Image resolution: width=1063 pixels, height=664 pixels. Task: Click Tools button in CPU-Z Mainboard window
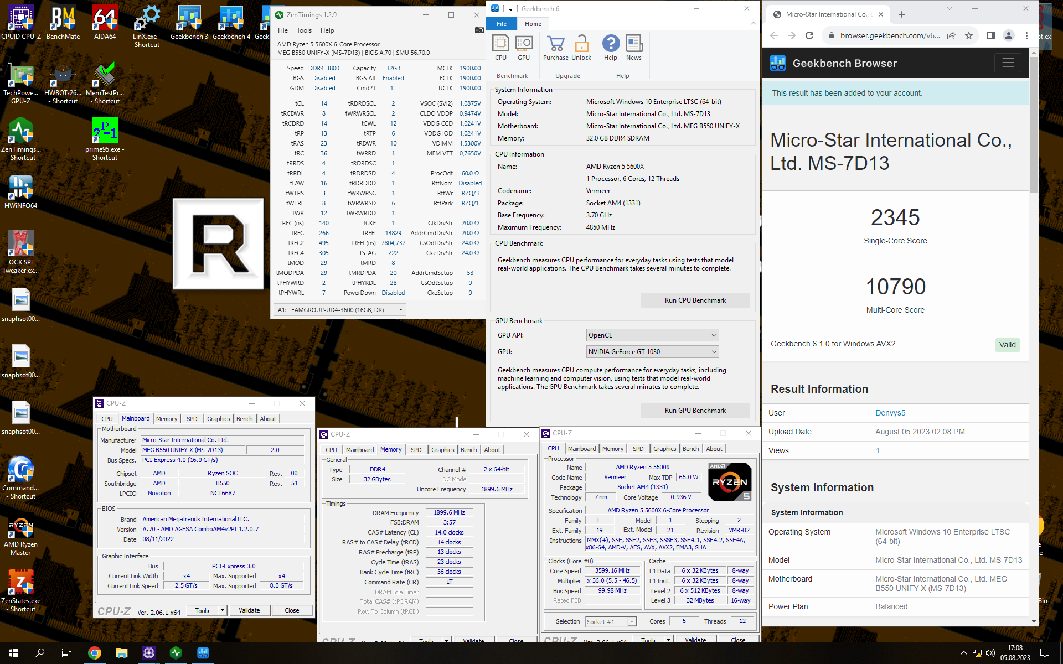click(202, 610)
